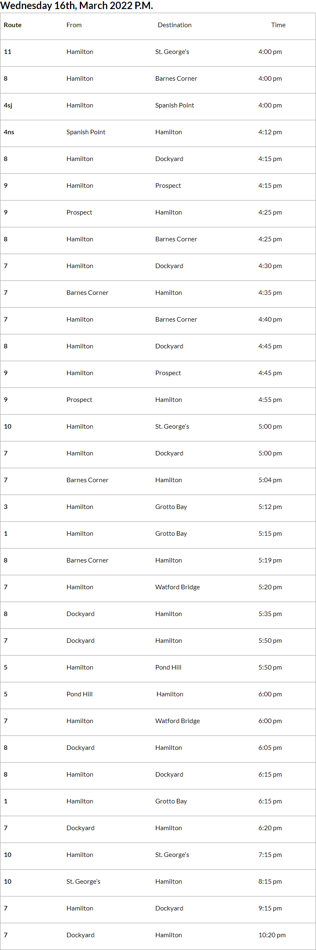Click the 10:20 pm time cell
This screenshot has width=316, height=950.
pyautogui.click(x=272, y=935)
